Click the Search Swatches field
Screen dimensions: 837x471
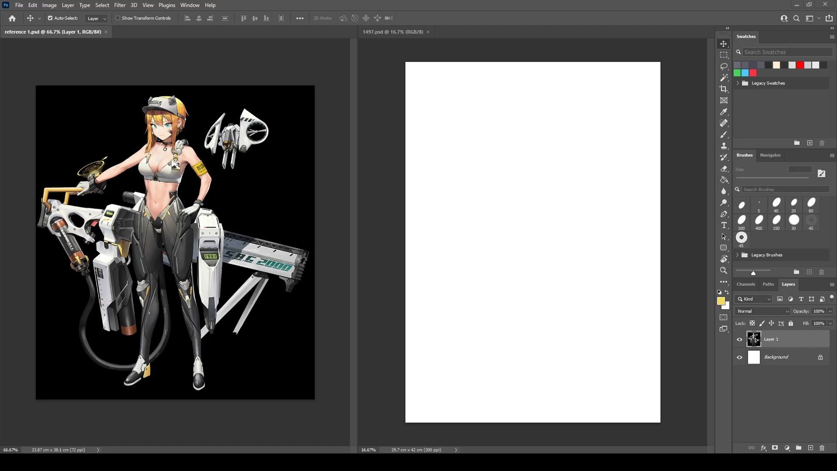pos(787,52)
